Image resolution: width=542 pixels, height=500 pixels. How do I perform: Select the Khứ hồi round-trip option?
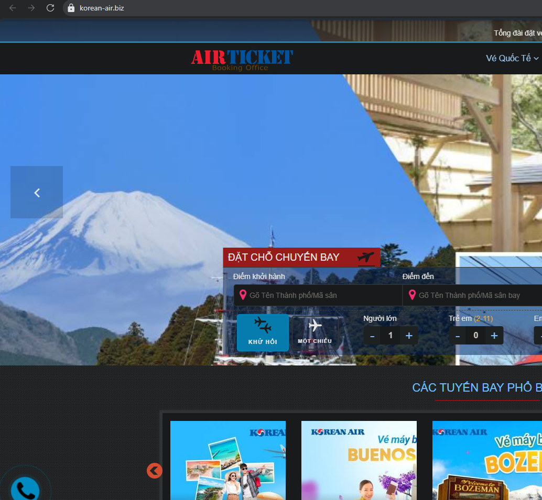[263, 332]
